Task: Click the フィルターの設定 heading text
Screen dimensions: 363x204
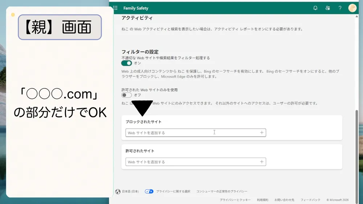Action: pyautogui.click(x=140, y=52)
